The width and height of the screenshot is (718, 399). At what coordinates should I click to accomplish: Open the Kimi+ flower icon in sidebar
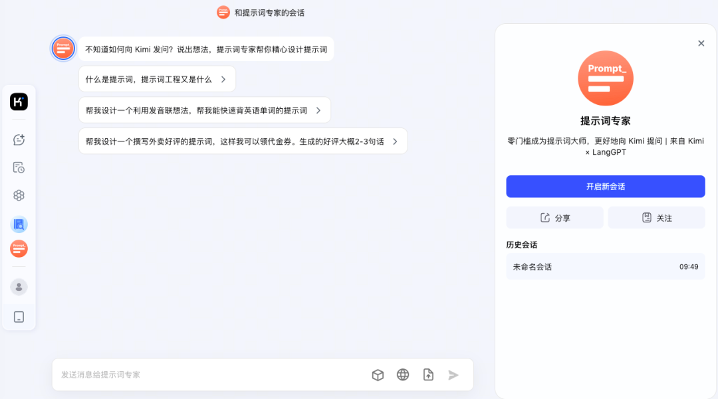pyautogui.click(x=19, y=195)
